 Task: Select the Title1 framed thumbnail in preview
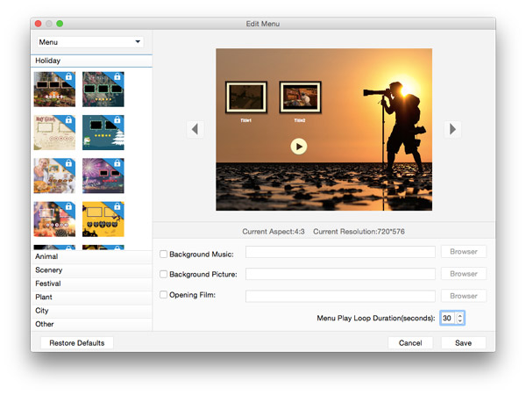point(246,97)
